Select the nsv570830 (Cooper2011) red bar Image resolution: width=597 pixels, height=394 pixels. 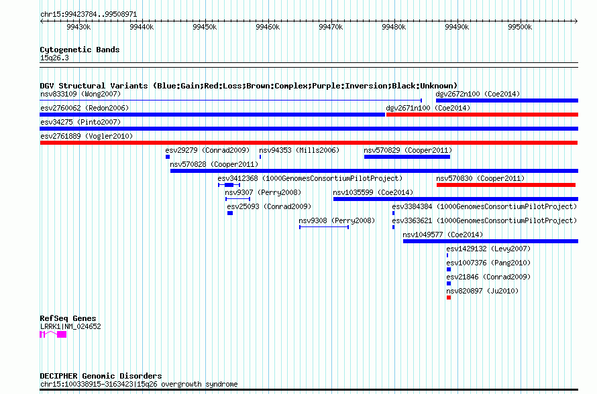click(x=506, y=185)
